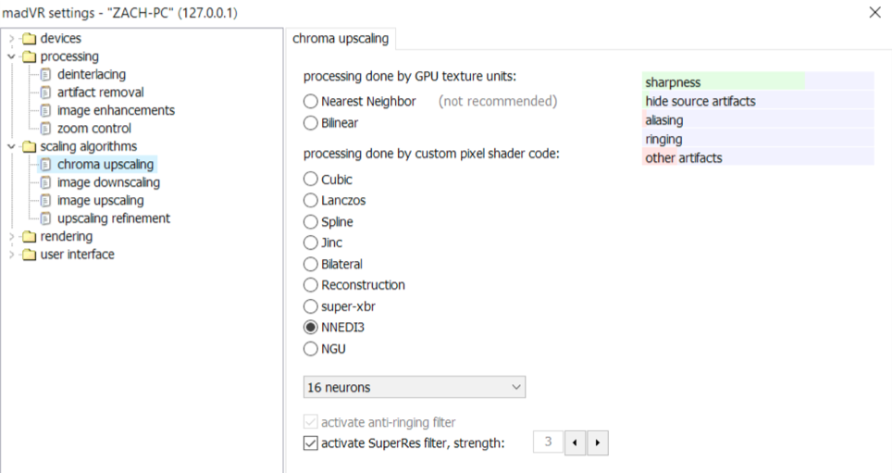
Task: Click the image upscaling page icon
Action: pos(46,201)
